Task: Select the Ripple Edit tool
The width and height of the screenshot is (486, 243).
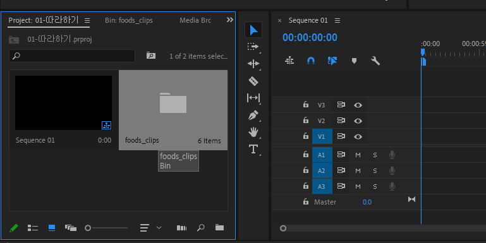Action: (x=253, y=64)
